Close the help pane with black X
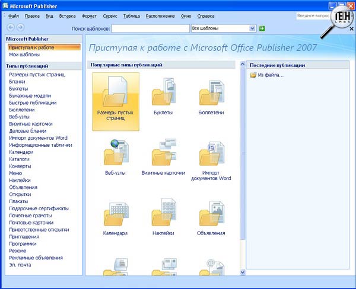The width and height of the screenshot is (356, 289). 351,29
